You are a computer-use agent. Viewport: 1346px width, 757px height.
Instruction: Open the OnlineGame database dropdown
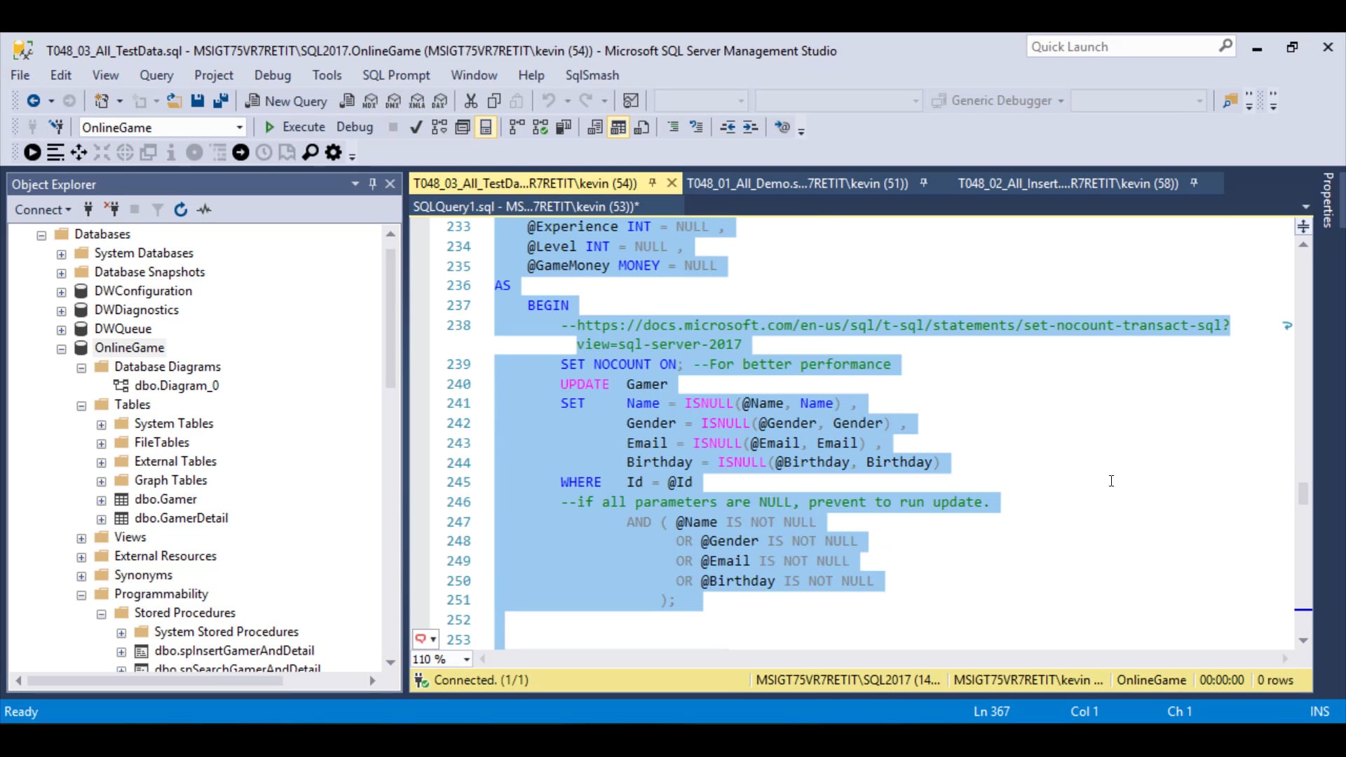click(x=240, y=127)
